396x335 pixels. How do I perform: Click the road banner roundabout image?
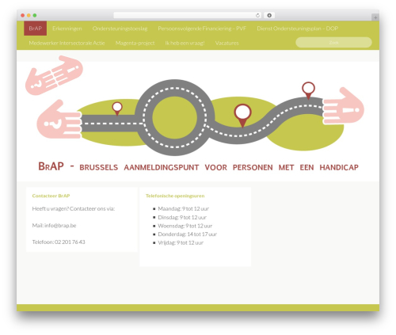pyautogui.click(x=175, y=117)
